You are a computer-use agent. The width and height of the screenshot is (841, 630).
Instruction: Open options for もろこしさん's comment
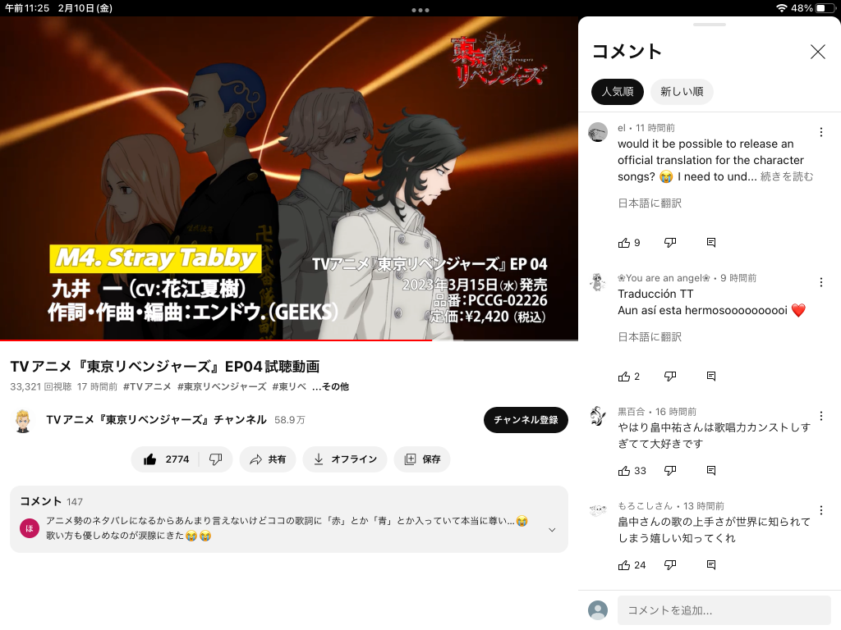pos(821,510)
